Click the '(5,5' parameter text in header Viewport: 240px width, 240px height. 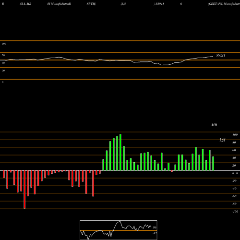[x=123, y=4]
